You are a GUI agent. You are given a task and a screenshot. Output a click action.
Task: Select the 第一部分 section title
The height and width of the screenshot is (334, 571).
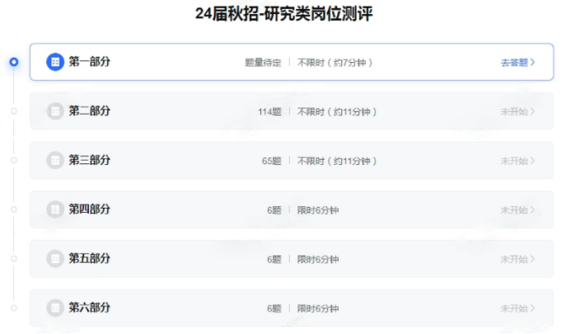(89, 62)
